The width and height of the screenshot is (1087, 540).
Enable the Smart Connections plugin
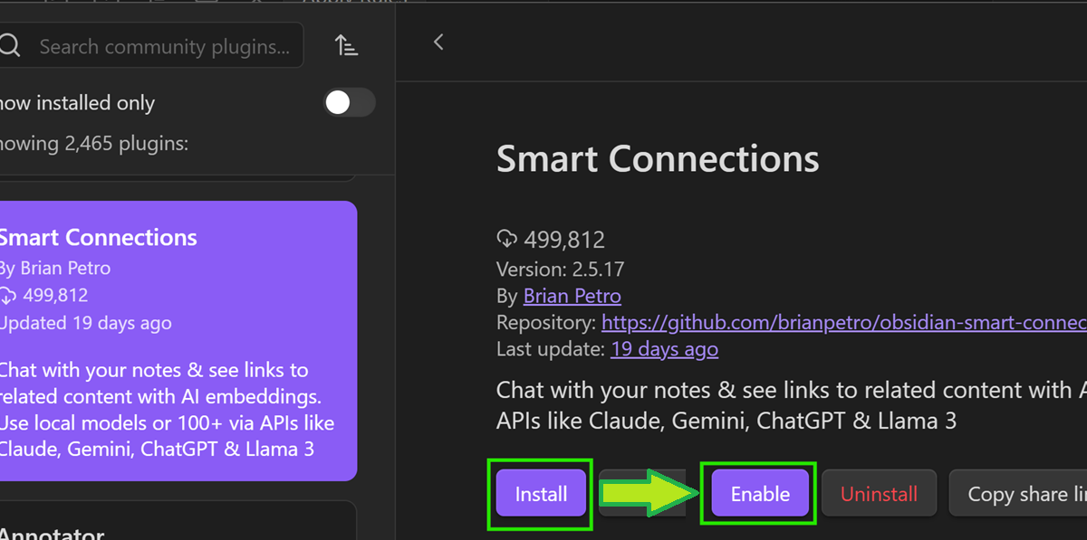point(760,494)
